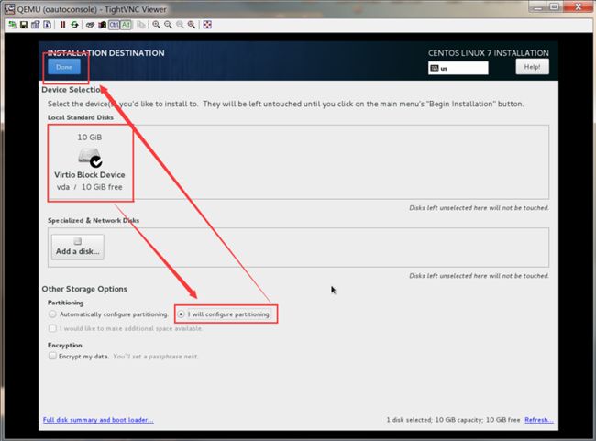Select Automatically configure partitioning radio button

(x=52, y=314)
